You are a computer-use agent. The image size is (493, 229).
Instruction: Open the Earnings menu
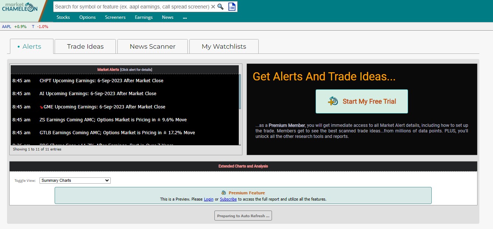[144, 17]
